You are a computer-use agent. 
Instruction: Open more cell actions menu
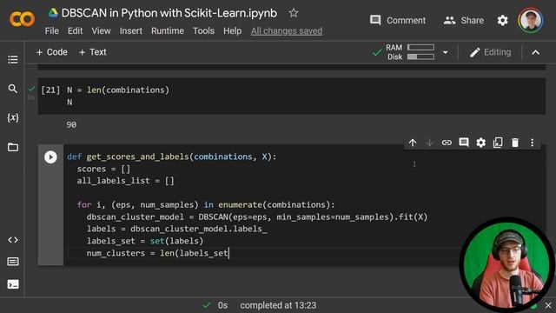532,143
